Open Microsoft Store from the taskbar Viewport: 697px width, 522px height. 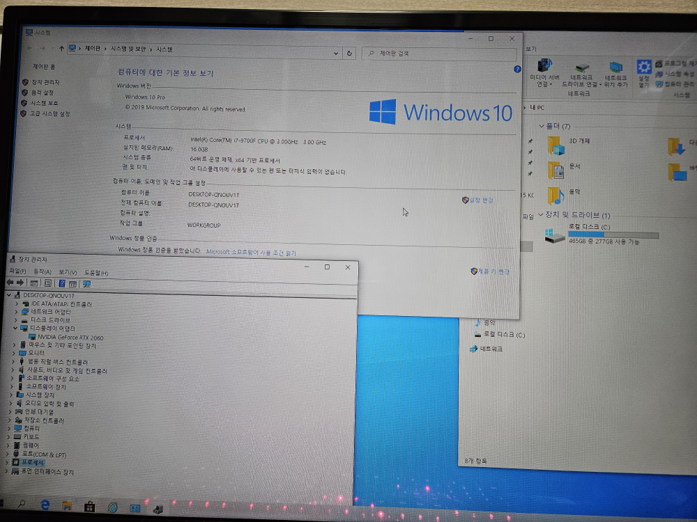[89, 506]
